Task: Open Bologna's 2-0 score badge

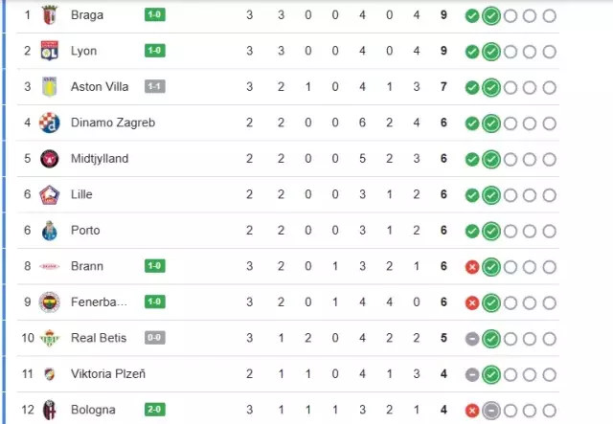Action: pos(154,410)
